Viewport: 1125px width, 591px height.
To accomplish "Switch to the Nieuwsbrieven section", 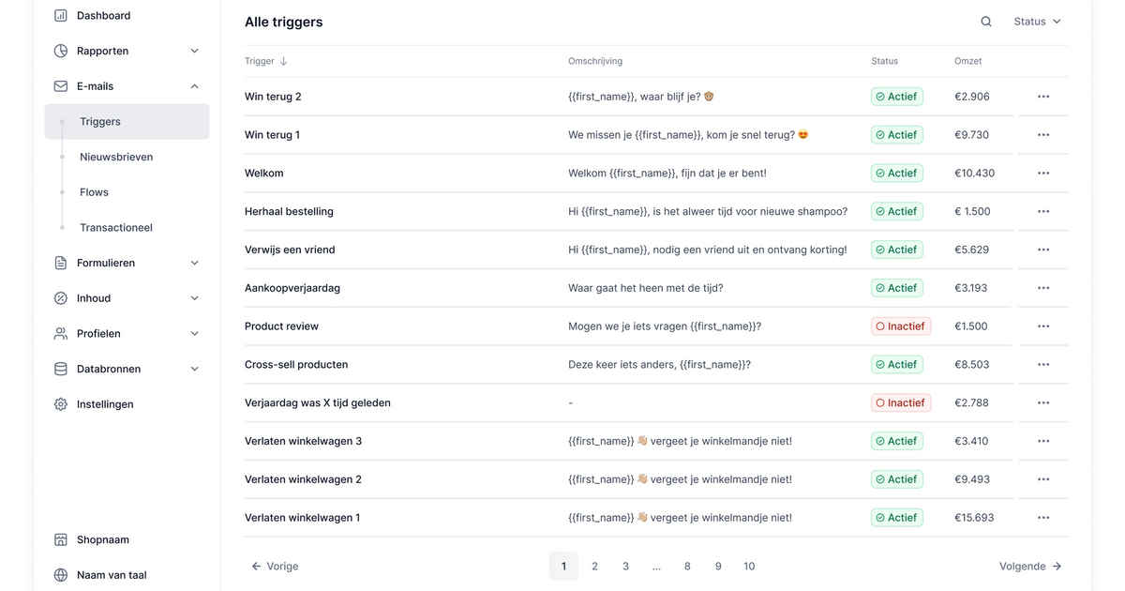I will click(x=115, y=157).
